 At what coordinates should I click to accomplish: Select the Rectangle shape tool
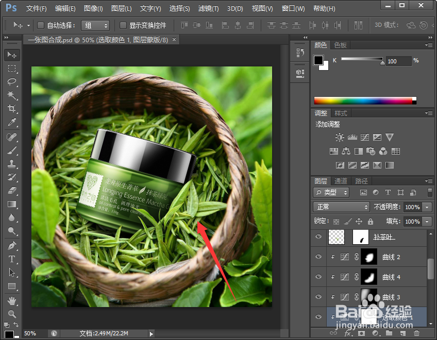click(x=12, y=286)
